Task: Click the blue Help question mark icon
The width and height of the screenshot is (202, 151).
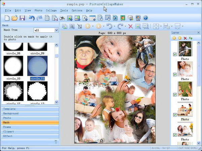Action: [146, 18]
